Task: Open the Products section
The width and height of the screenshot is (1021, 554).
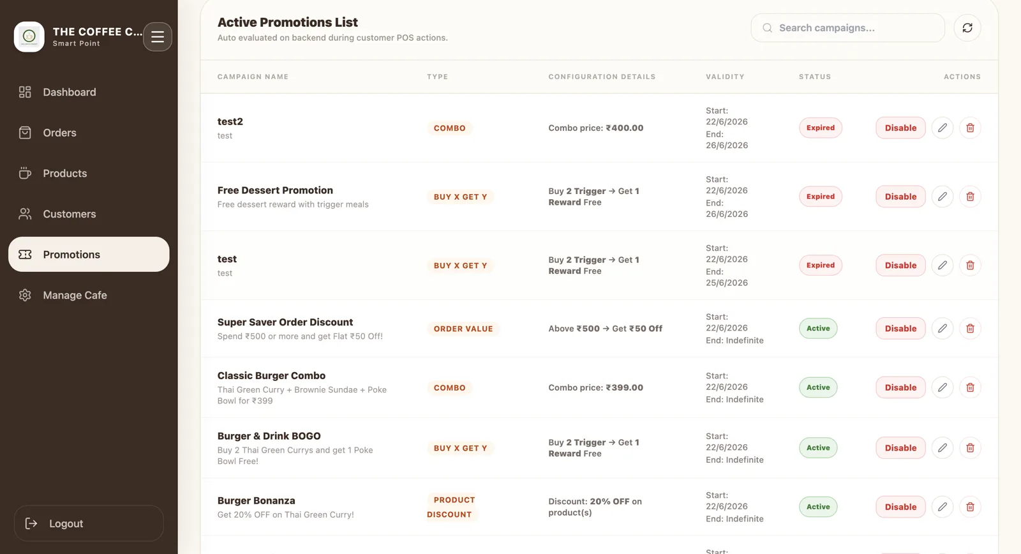Action: pos(89,174)
